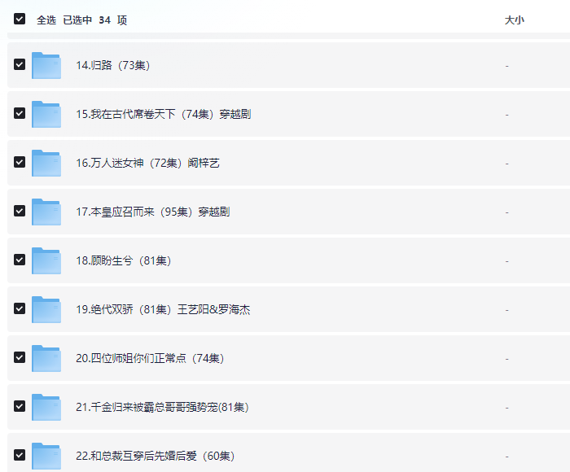
Task: Open 21.千金归来被霸总哥哥强势宠(81集) link
Action: point(161,407)
